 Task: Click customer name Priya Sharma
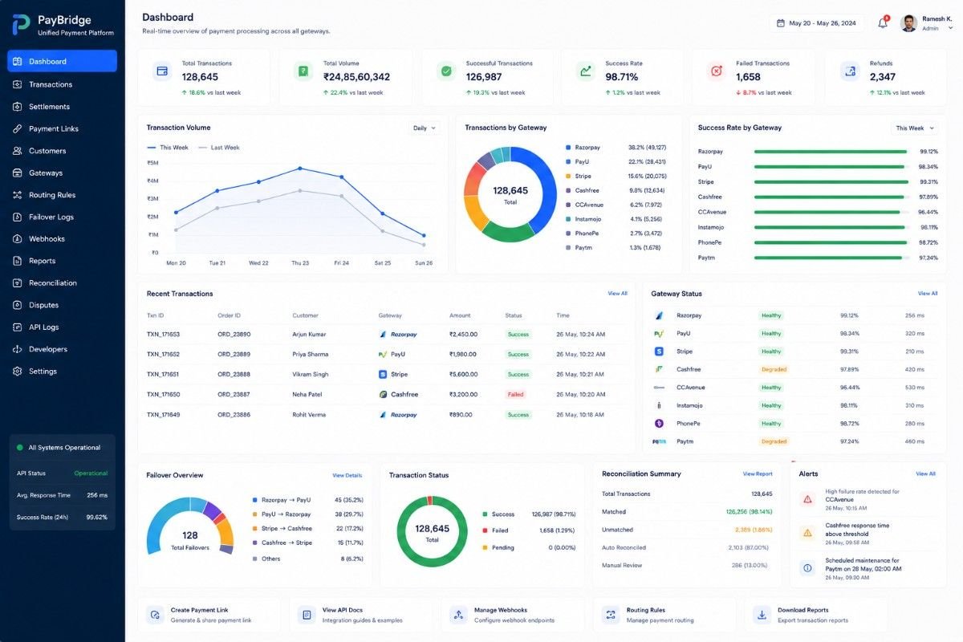311,355
